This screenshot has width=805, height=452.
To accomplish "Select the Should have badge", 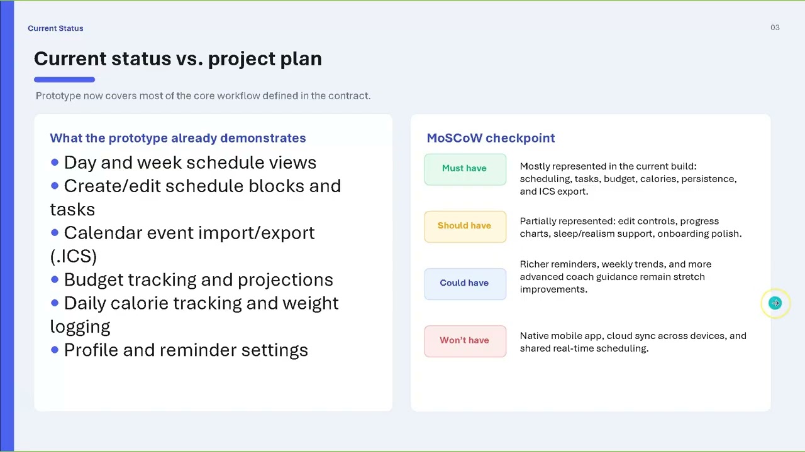I will tap(465, 226).
